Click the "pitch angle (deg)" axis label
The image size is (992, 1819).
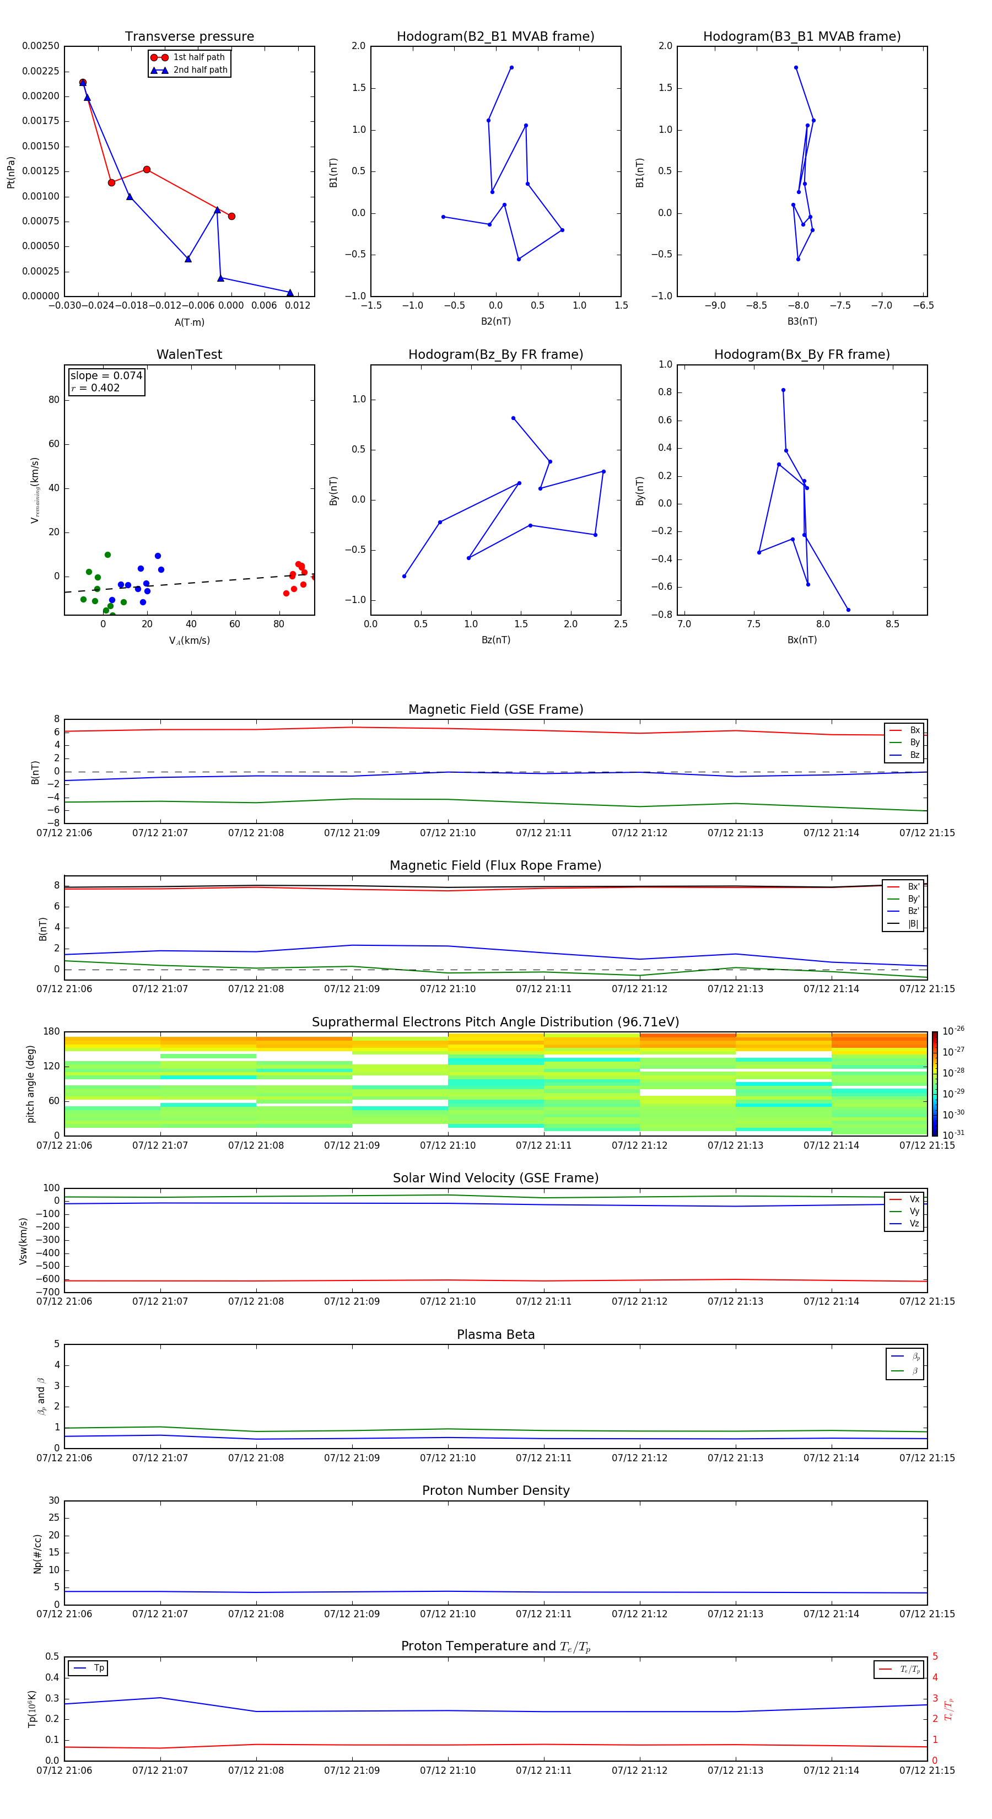tap(30, 1084)
